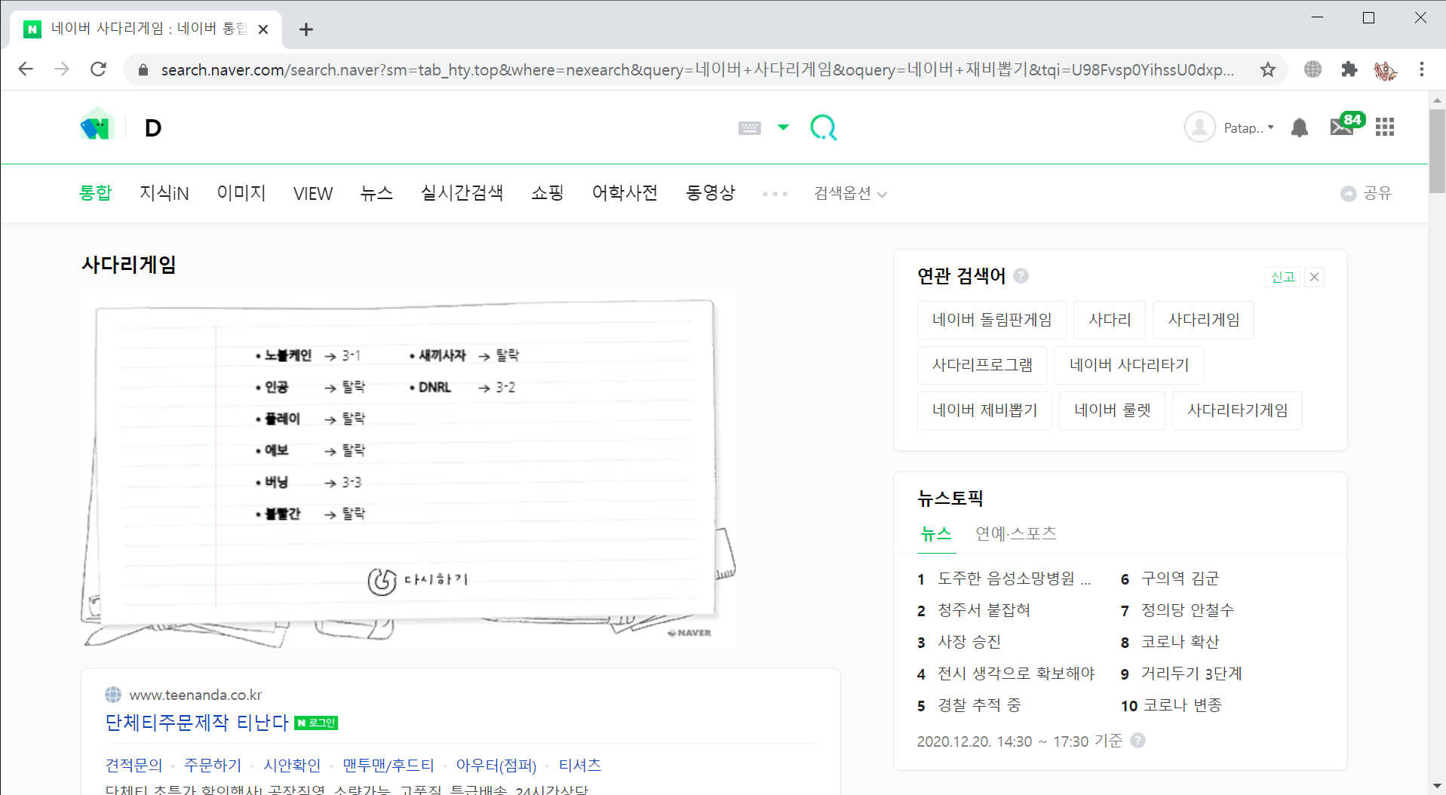Click the 신고 report button
This screenshot has height=795, width=1446.
(1282, 277)
